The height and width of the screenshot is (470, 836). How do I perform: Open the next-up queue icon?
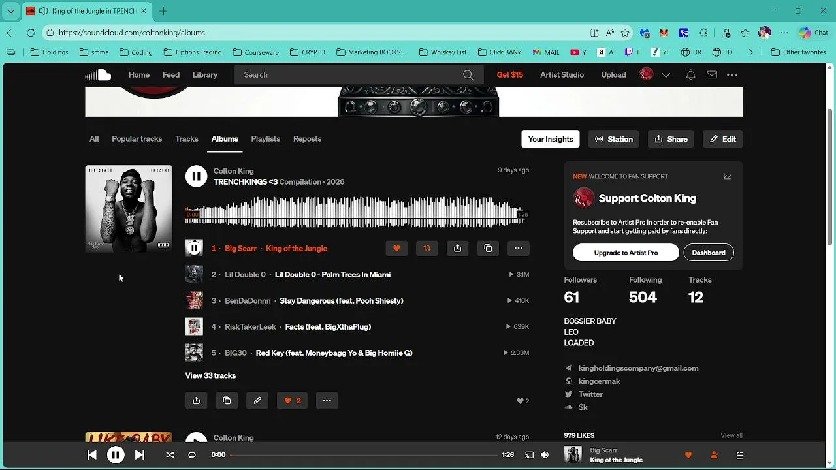[739, 455]
